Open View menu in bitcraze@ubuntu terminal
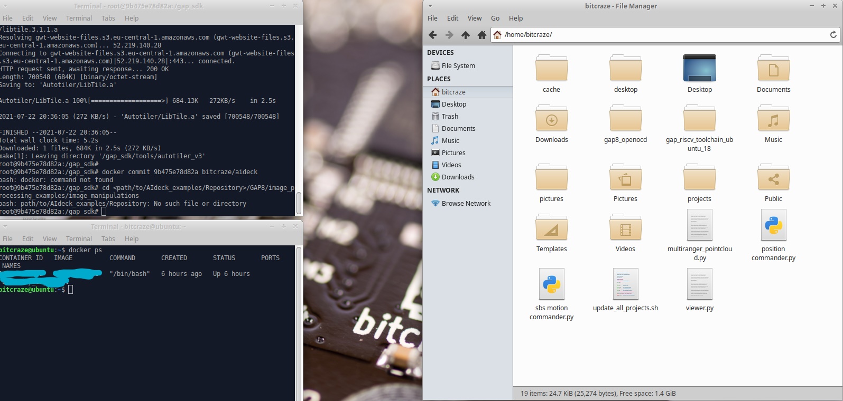 click(50, 238)
